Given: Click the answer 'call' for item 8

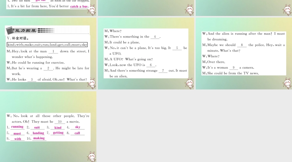Looking at the screenshot, I should point(77,133).
